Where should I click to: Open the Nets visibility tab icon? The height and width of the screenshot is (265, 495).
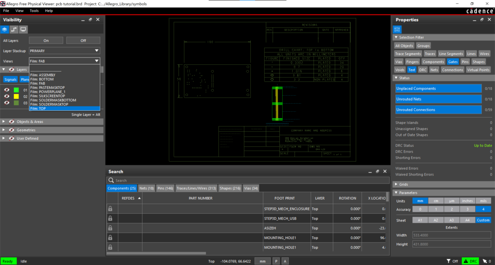(14, 30)
